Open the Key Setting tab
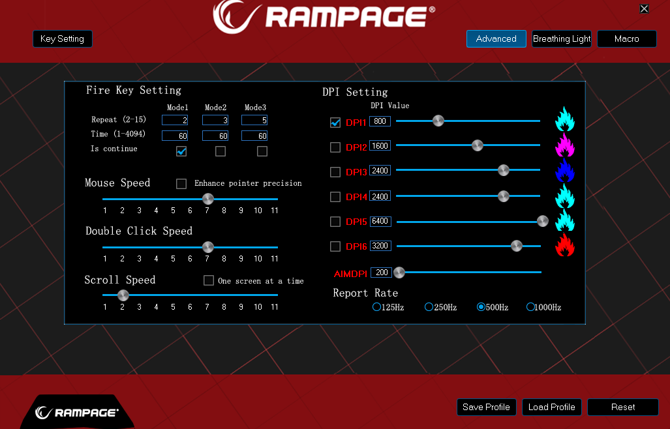This screenshot has width=670, height=429. pos(63,39)
